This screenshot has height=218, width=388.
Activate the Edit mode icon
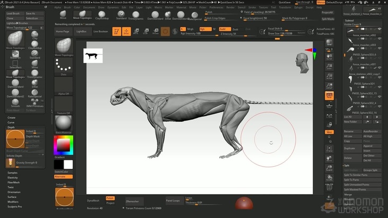pos(116,32)
